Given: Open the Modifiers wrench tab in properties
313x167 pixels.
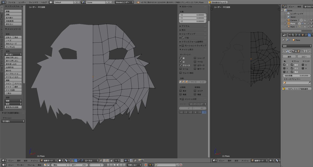Looking at the screenshot, I should 309,35.
